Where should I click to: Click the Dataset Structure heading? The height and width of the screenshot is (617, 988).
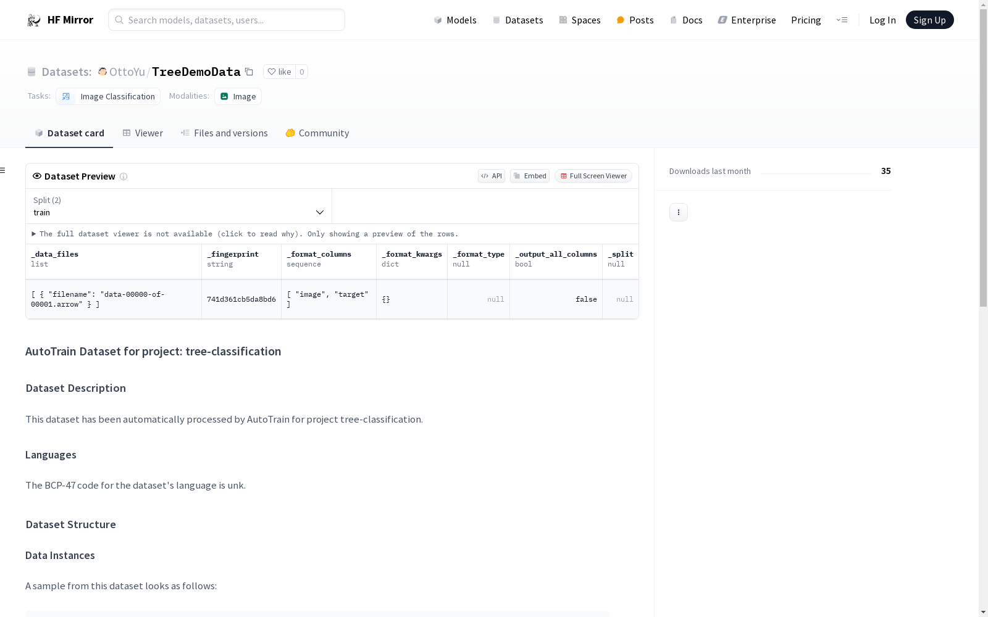tap(71, 524)
